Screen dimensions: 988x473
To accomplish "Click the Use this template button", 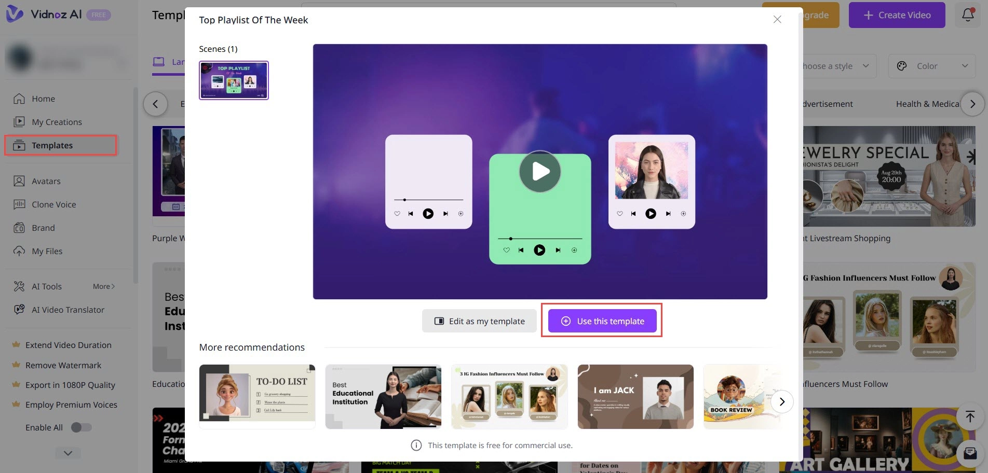I will [602, 321].
